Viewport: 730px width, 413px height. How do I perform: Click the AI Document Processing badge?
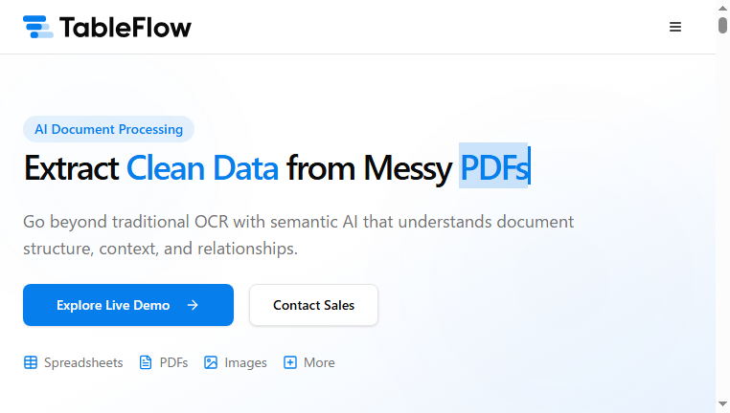[x=108, y=129]
